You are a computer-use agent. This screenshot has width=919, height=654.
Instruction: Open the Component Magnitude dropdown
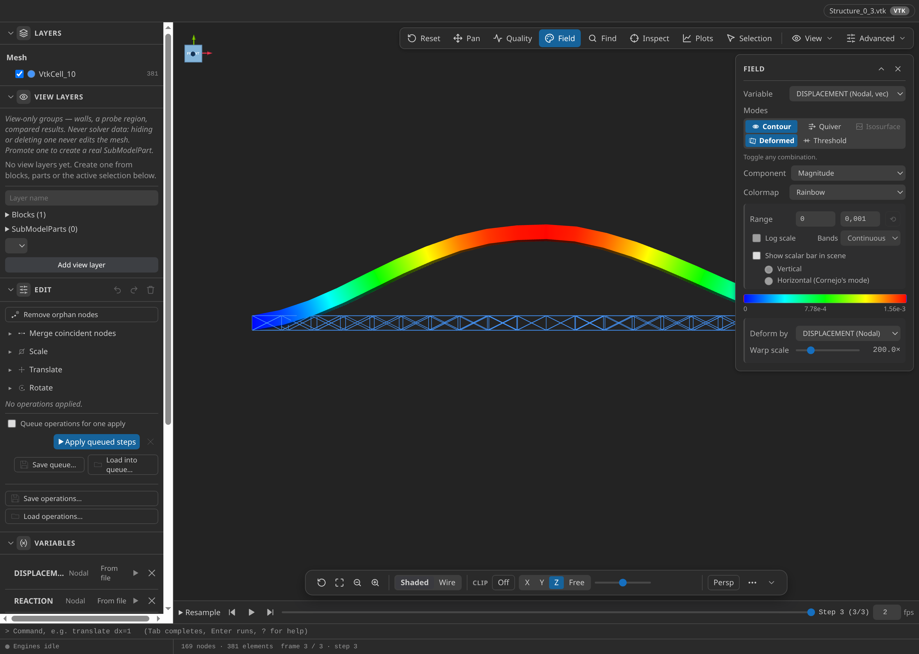(848, 173)
